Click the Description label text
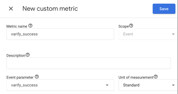 click(x=16, y=55)
